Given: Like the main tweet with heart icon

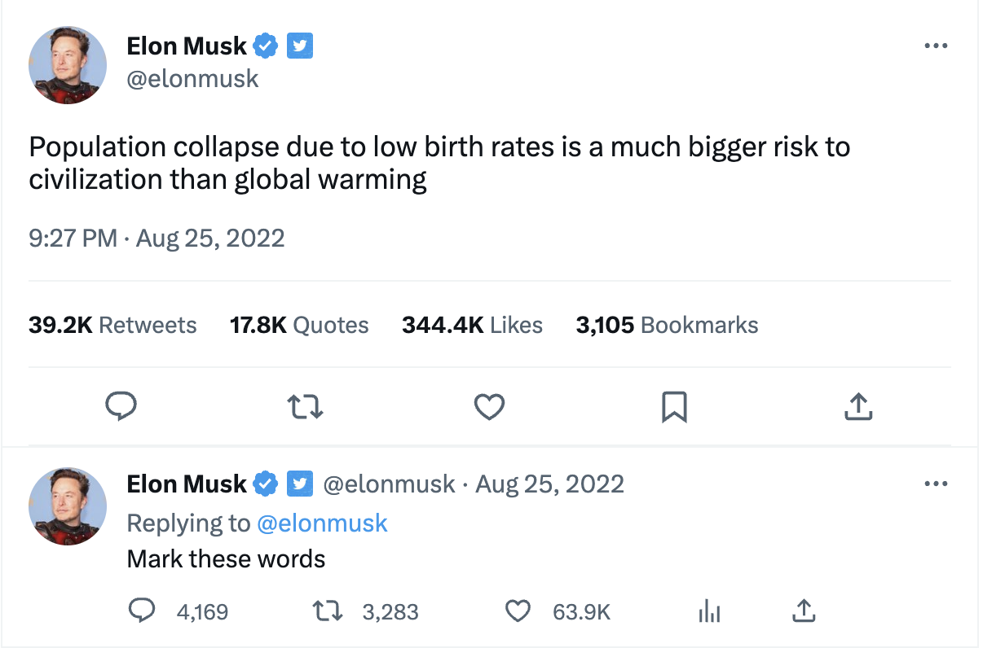Looking at the screenshot, I should pyautogui.click(x=489, y=406).
